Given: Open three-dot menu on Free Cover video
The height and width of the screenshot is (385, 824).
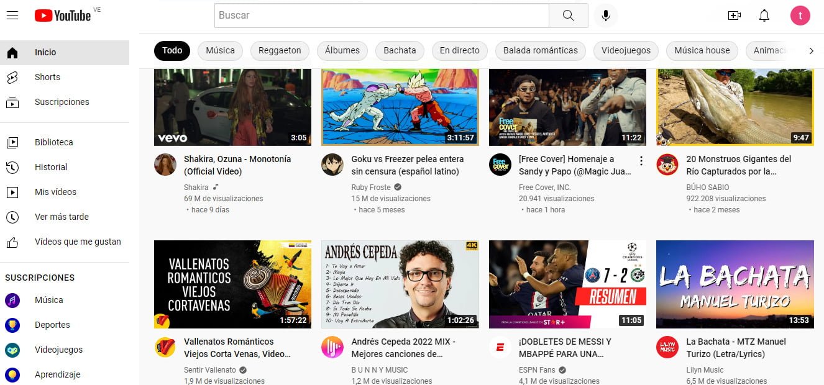Looking at the screenshot, I should coord(641,161).
